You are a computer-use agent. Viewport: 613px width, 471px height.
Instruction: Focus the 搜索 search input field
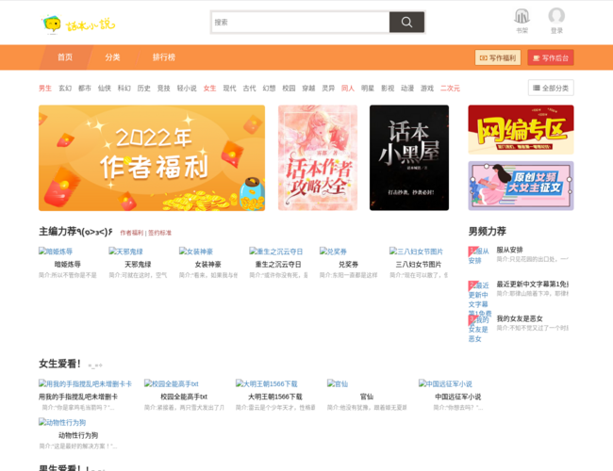tap(300, 23)
